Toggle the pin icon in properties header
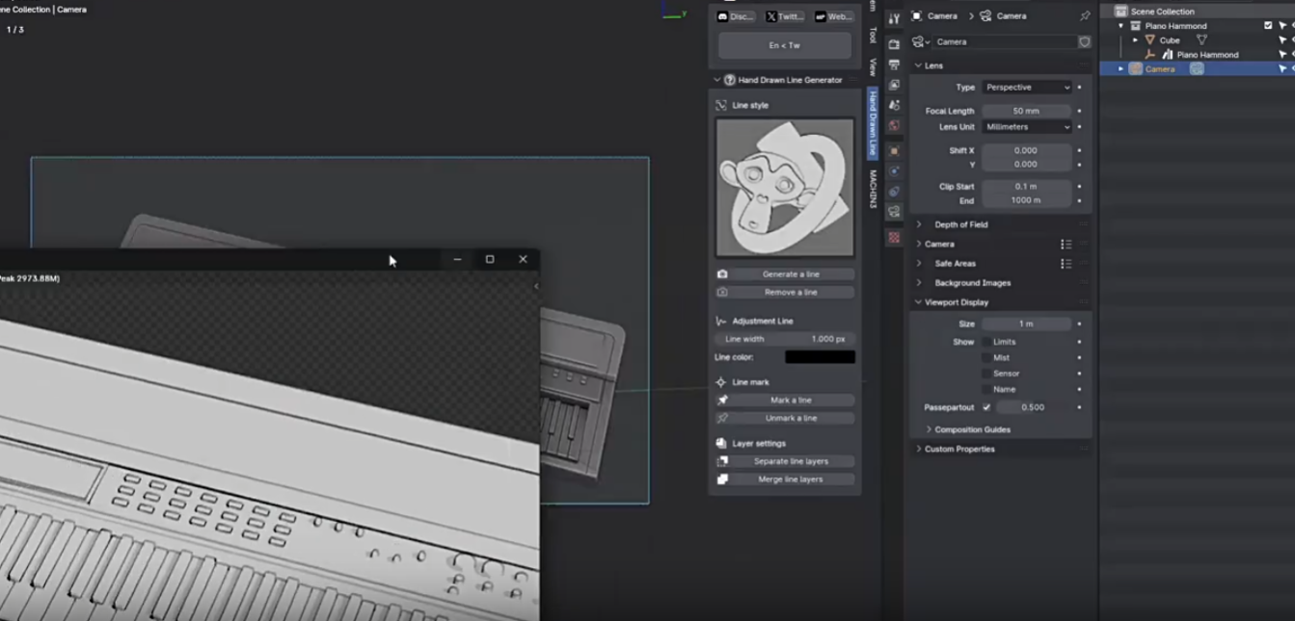This screenshot has width=1295, height=621. [1085, 16]
